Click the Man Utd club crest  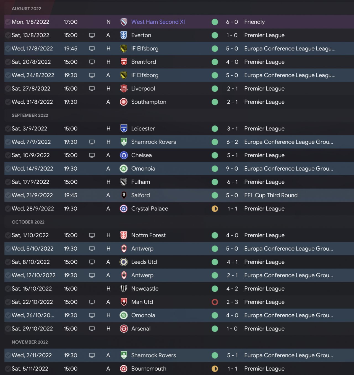(x=124, y=302)
